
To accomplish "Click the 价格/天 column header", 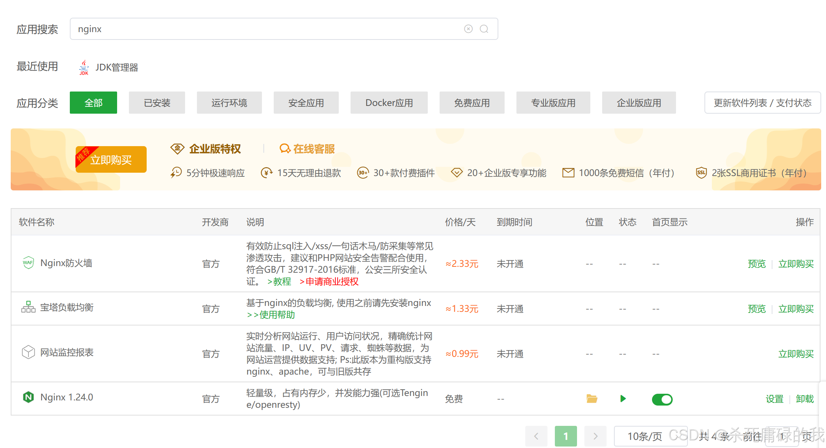I will 460,222.
